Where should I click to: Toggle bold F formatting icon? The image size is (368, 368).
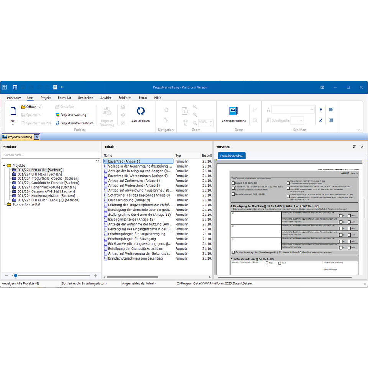[x=320, y=110]
